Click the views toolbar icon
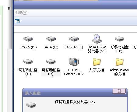Image resolution: width=137 pixels, height=112 pixels. (x=17, y=21)
